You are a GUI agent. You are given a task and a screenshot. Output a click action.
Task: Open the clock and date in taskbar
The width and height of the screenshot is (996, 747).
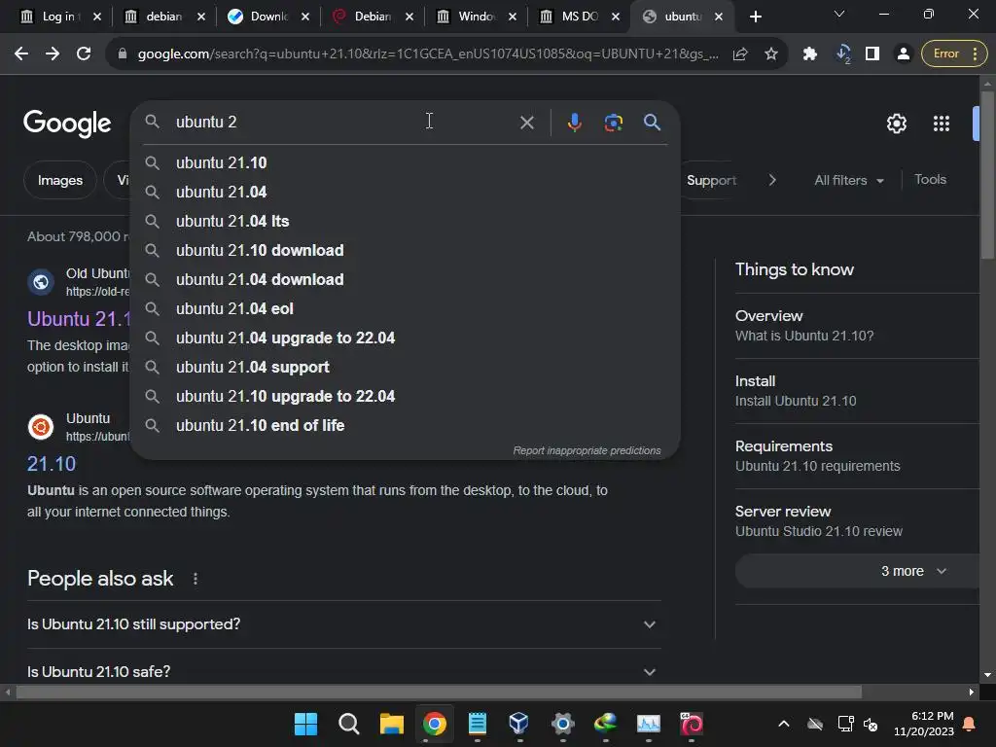(x=924, y=724)
